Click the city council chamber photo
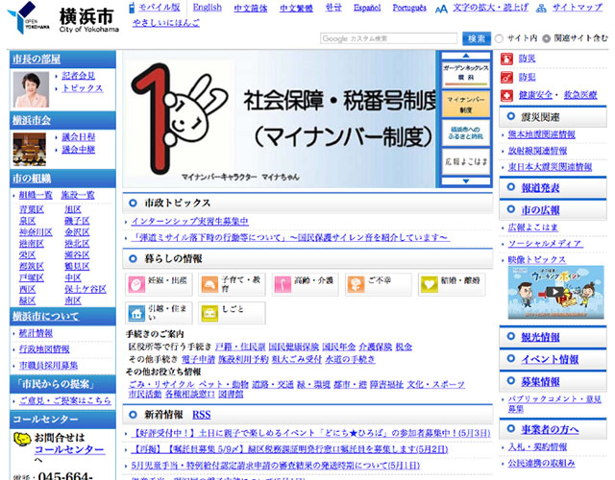 30,150
